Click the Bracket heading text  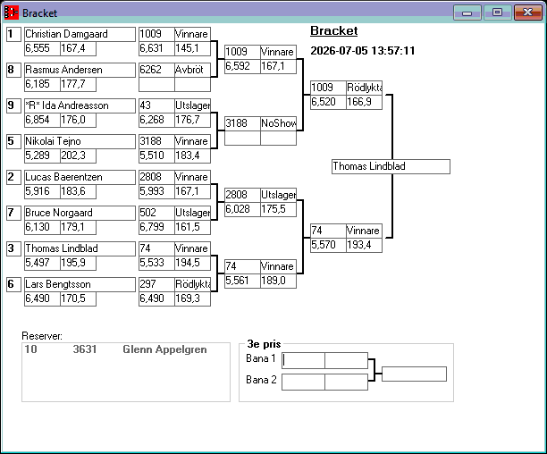(x=334, y=31)
